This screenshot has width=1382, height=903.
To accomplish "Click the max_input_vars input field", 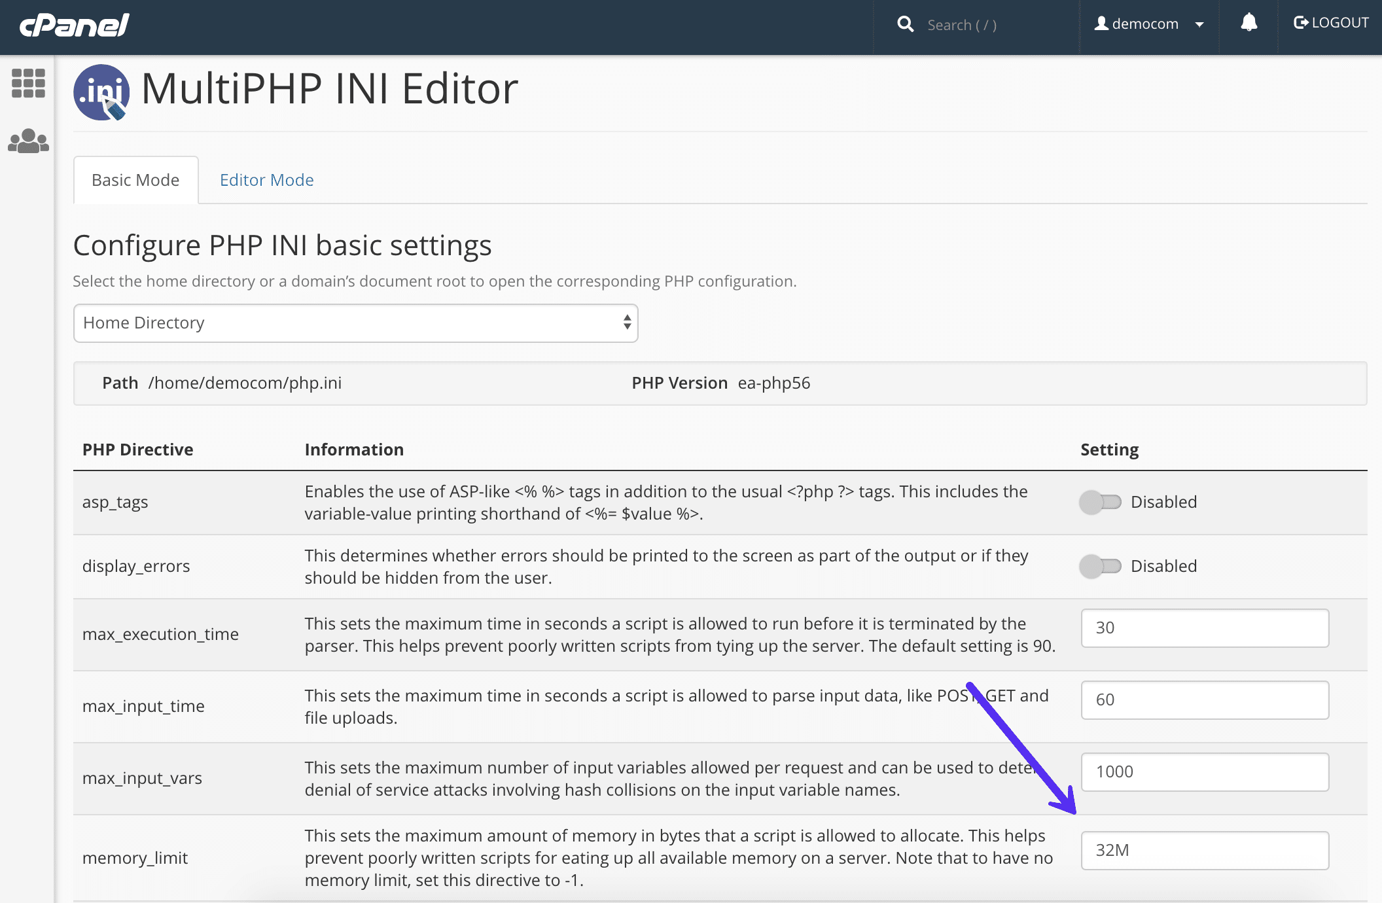I will tap(1206, 770).
